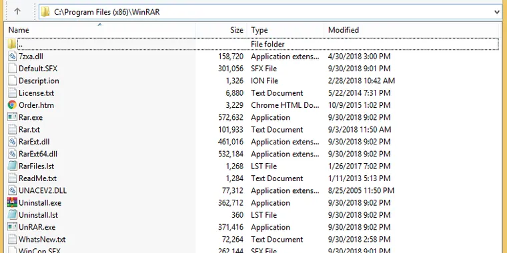This screenshot has height=253, width=507.
Task: Select the WhatsNew.txt file name
Action: [x=42, y=239]
